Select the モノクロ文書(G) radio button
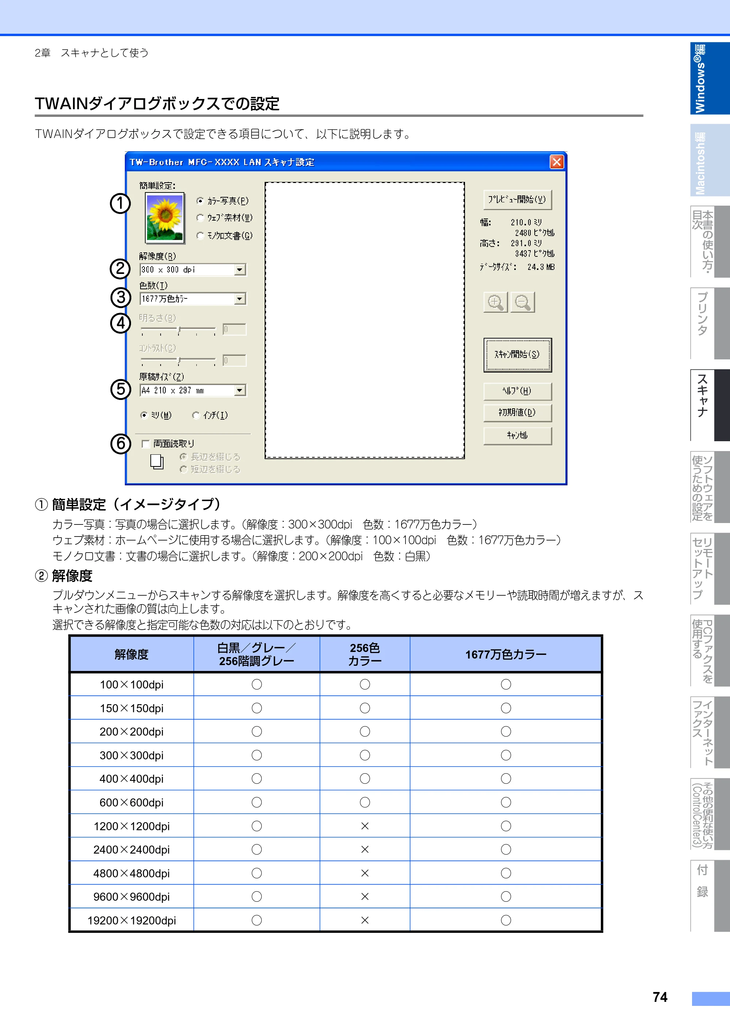Image resolution: width=730 pixels, height=1034 pixels. point(200,236)
